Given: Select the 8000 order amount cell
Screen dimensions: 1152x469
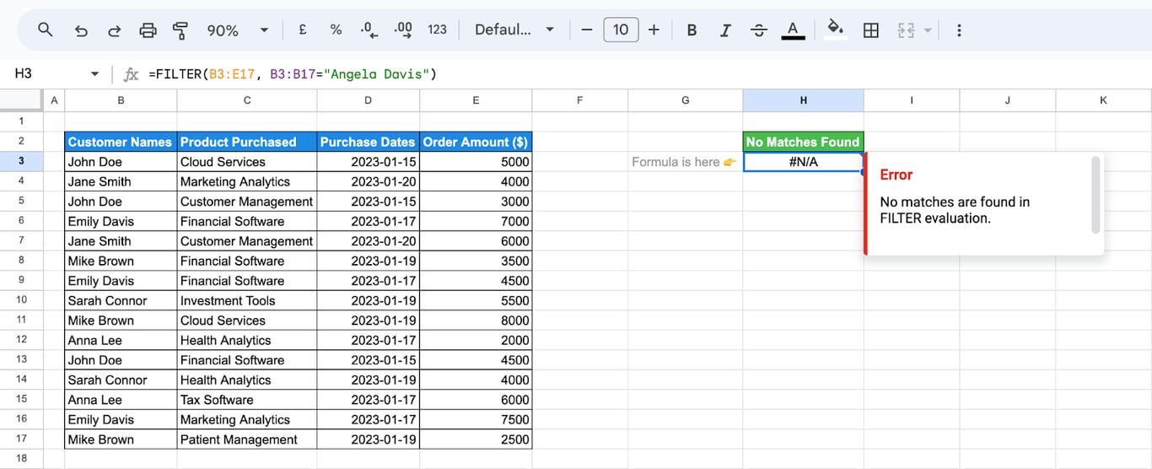Looking at the screenshot, I should pyautogui.click(x=476, y=321).
